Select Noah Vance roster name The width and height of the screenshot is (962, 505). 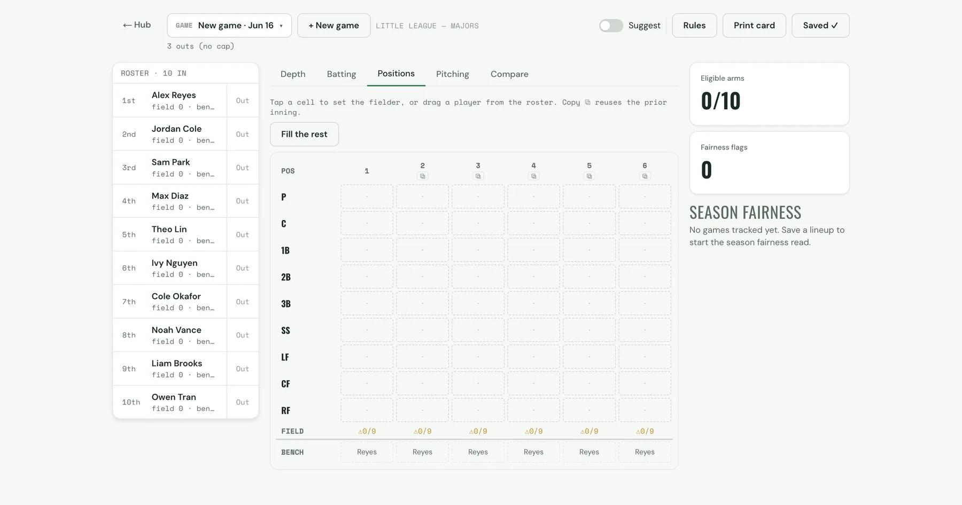click(x=176, y=330)
